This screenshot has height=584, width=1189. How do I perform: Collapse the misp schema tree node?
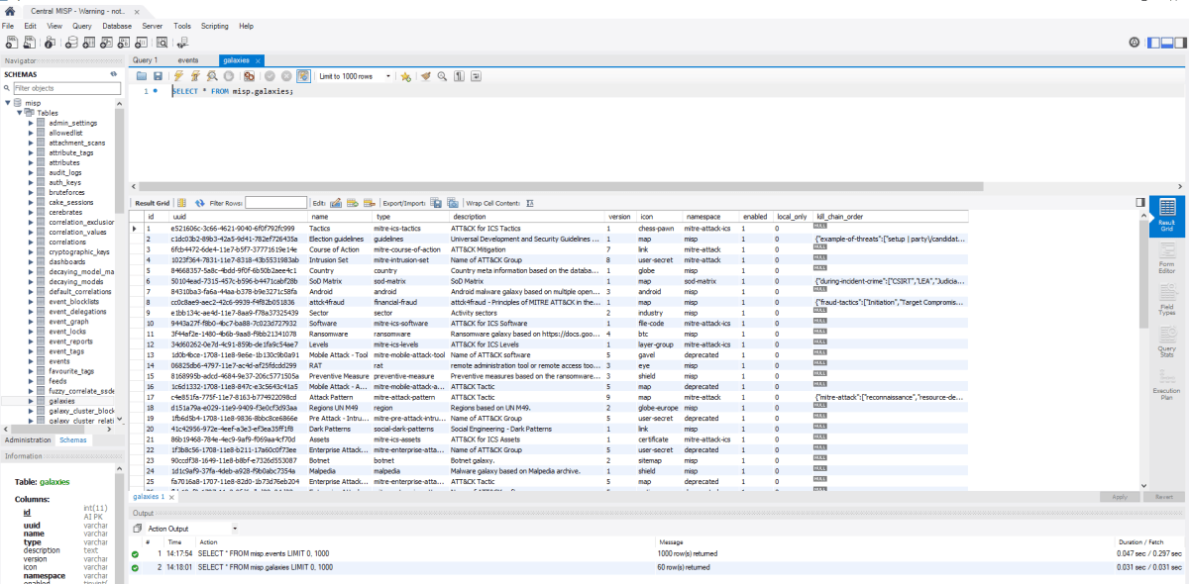click(x=8, y=103)
